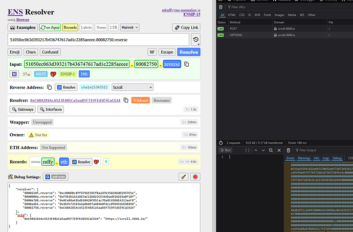Click the Confused button
The image size is (353, 232).
pos(50,52)
